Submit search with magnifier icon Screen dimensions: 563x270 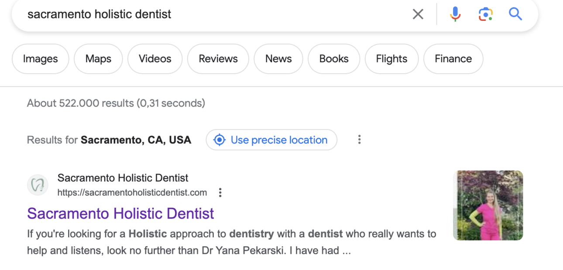(x=515, y=14)
